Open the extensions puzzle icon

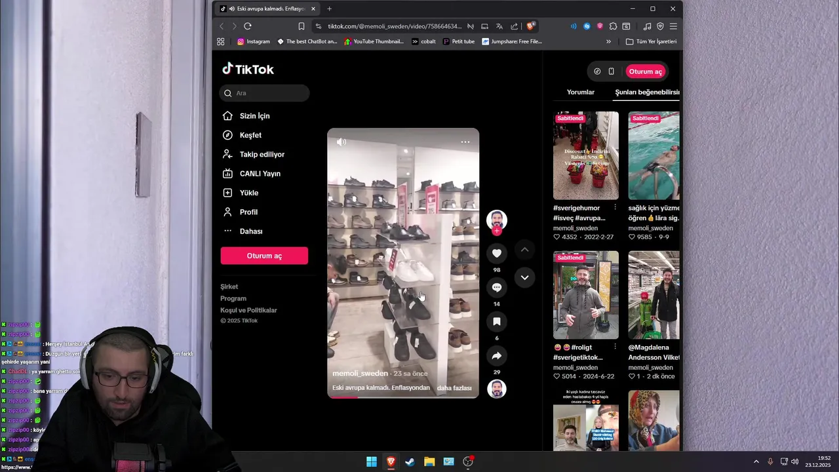click(613, 26)
